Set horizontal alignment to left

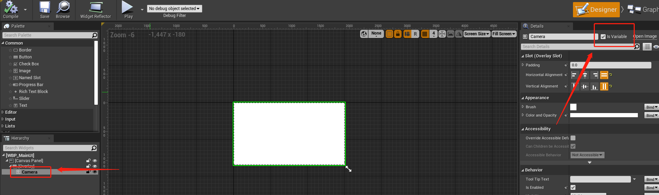click(574, 75)
